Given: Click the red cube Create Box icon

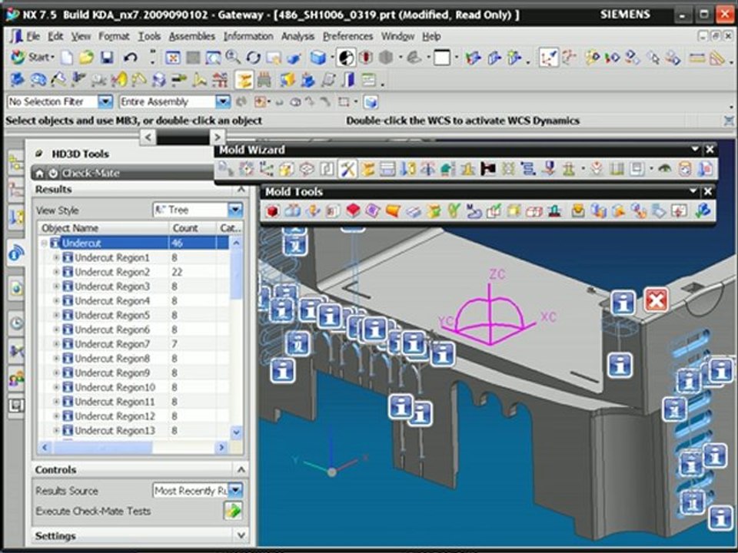Looking at the screenshot, I should [x=272, y=211].
